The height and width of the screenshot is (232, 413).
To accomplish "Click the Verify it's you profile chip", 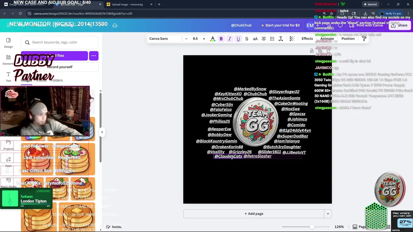I will pos(391,14).
